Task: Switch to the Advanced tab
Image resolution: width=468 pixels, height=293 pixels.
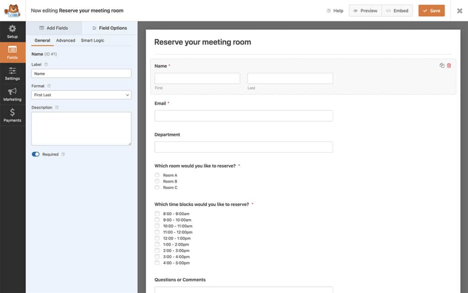Action: coord(65,40)
